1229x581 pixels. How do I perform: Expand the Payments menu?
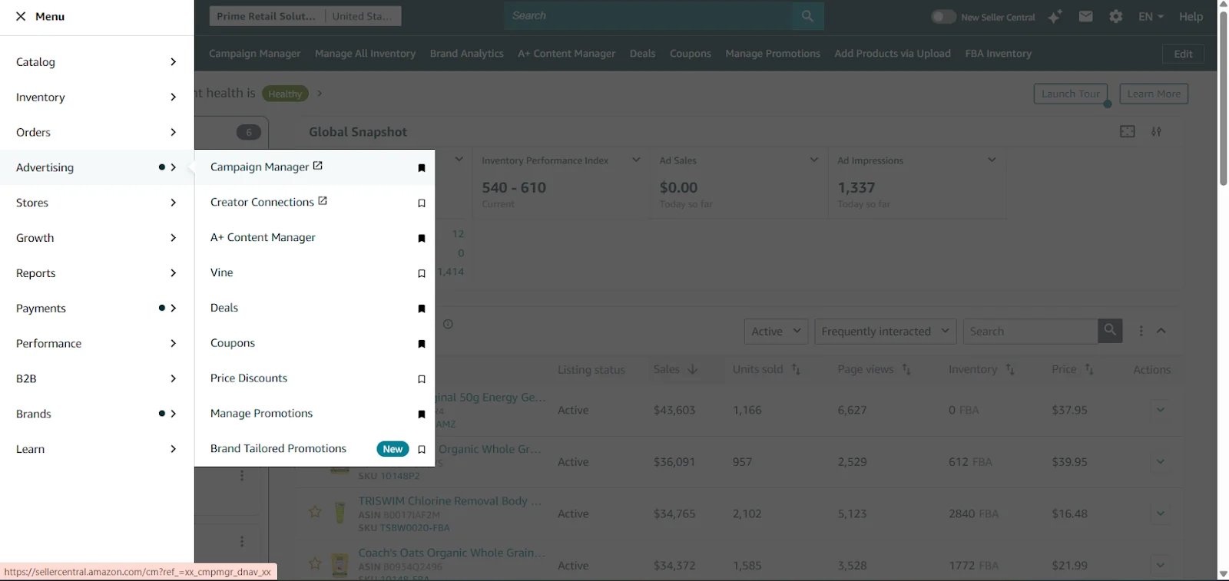pos(97,309)
